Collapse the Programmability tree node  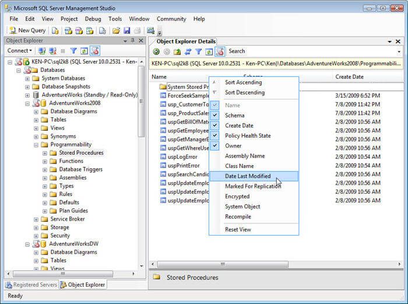[x=36, y=145]
